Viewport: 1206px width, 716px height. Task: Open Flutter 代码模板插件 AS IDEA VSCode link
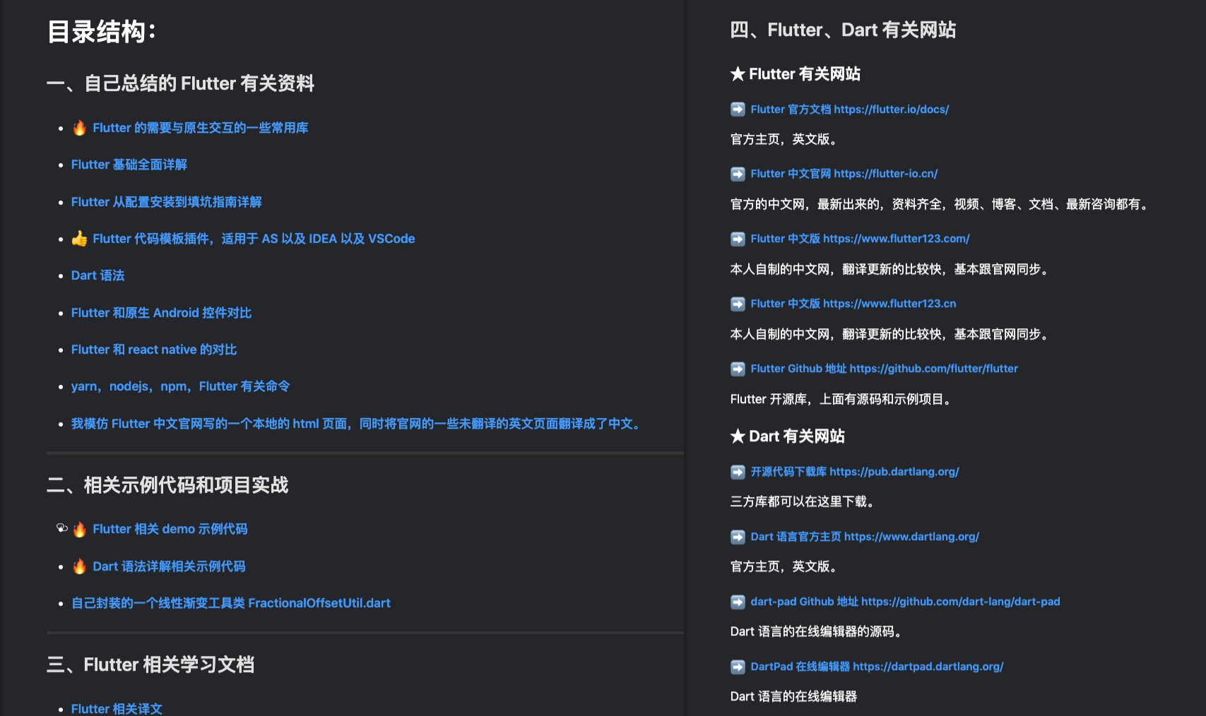click(x=254, y=239)
